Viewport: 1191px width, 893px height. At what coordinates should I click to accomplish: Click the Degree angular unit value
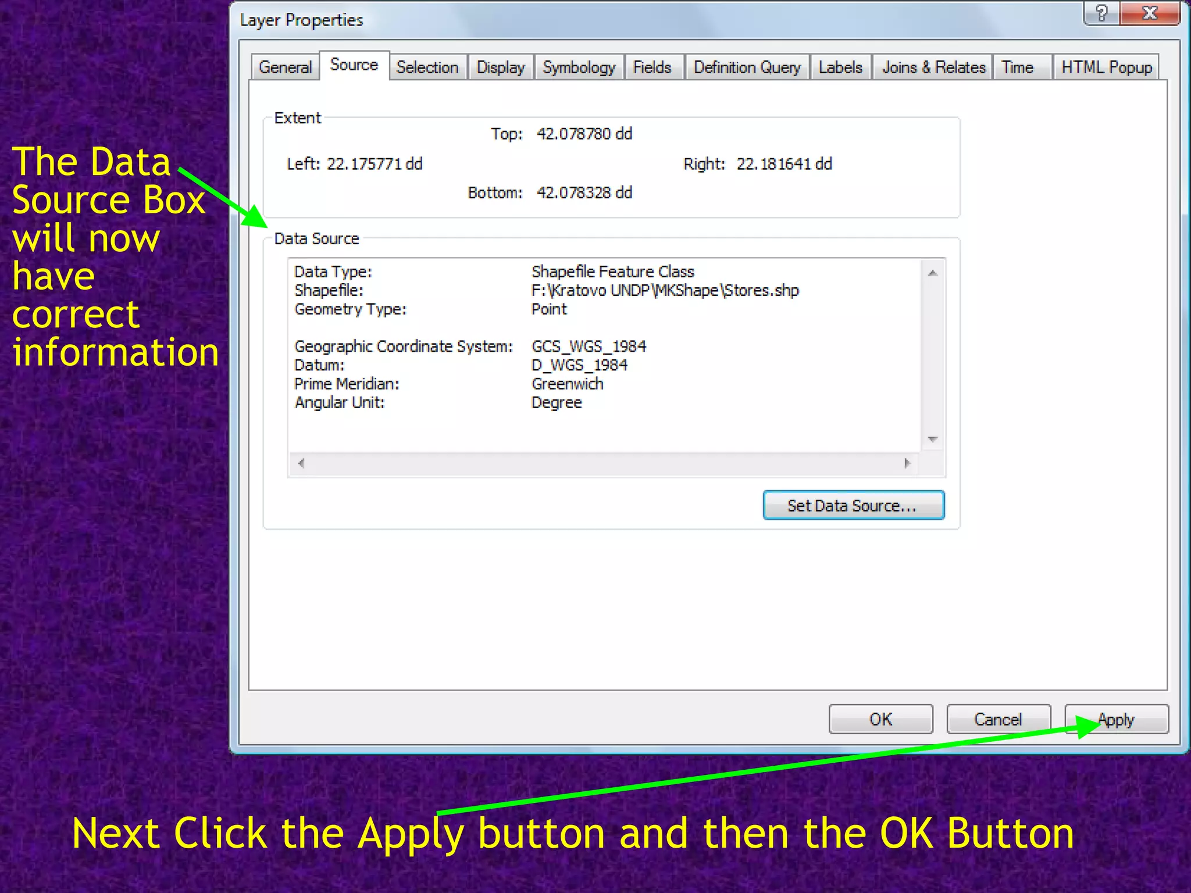[557, 402]
